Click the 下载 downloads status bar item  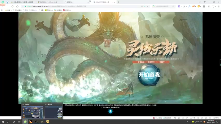[x=193, y=118]
